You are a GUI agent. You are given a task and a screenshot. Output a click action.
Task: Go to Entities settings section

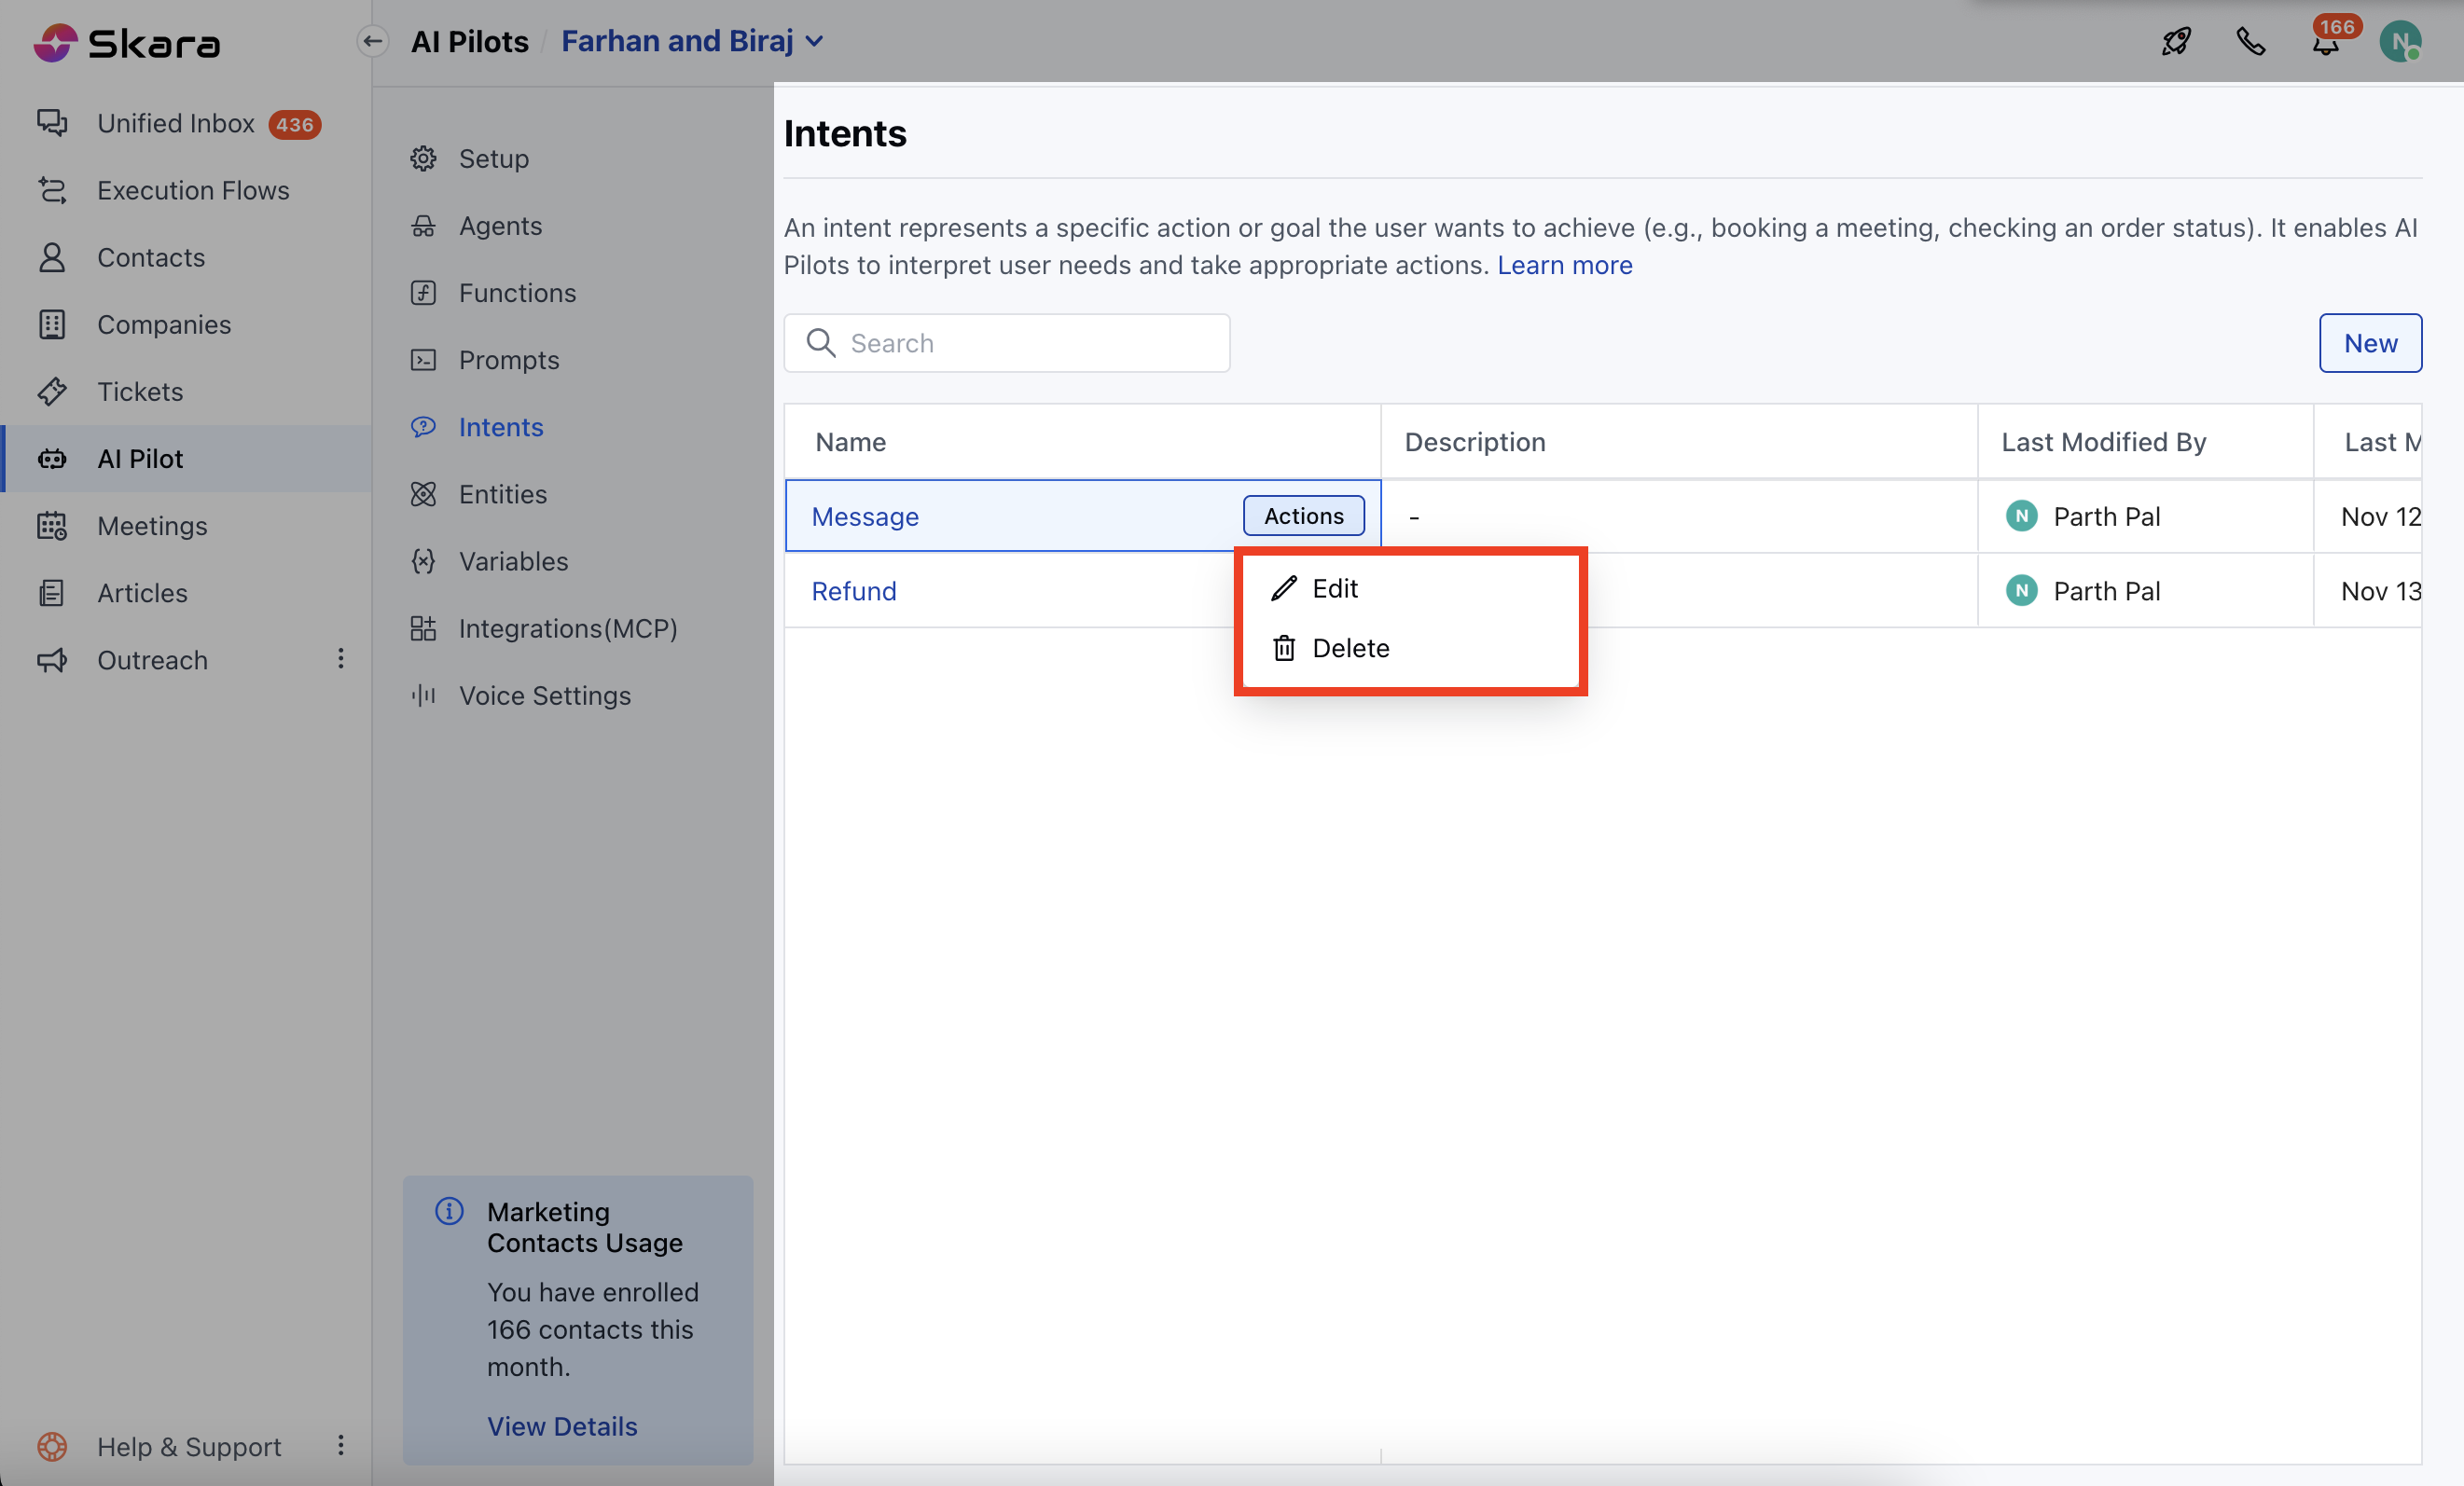point(502,494)
